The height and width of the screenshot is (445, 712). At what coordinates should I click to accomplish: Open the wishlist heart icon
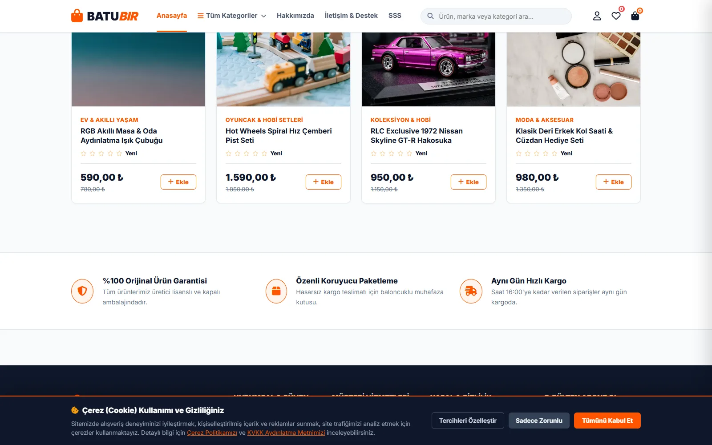[x=616, y=16]
